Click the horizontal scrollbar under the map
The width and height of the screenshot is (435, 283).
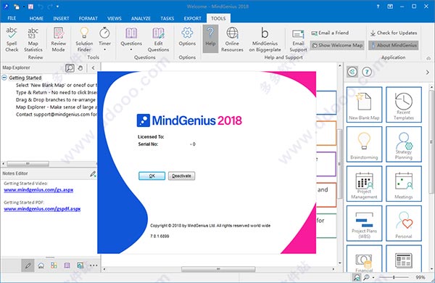pos(218,269)
